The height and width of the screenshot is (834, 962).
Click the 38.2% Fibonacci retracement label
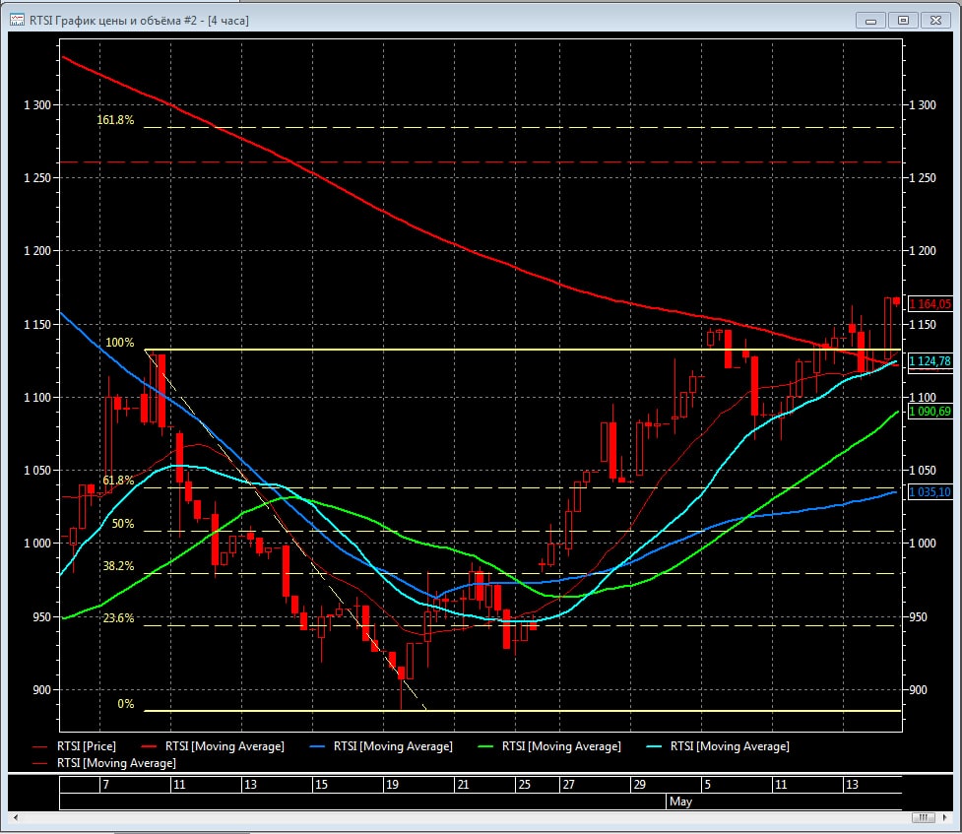[x=118, y=566]
